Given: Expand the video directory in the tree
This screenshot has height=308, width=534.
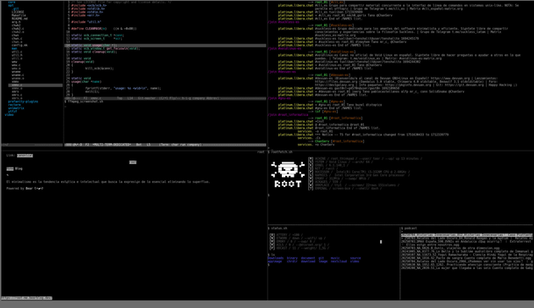Looking at the screenshot, I should (x=9, y=115).
